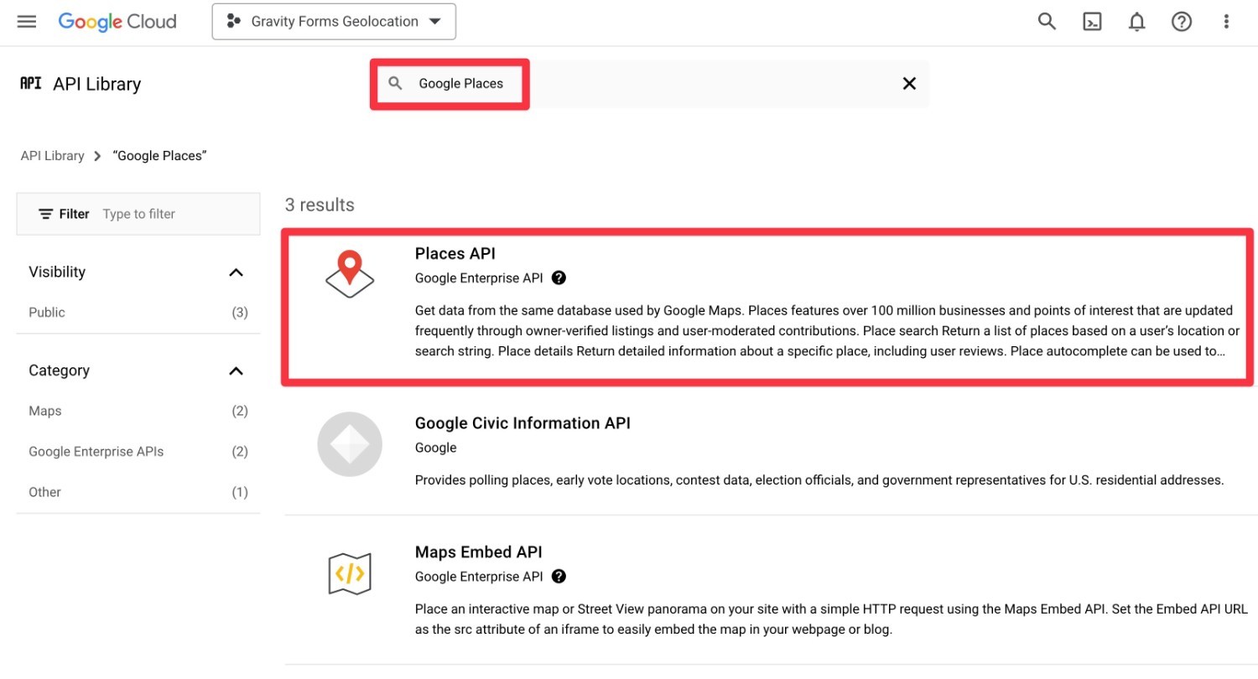Open the Places API result

coord(455,253)
